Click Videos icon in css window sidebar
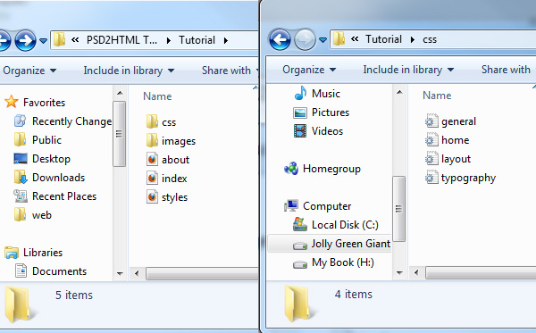536x333 pixels. [300, 131]
